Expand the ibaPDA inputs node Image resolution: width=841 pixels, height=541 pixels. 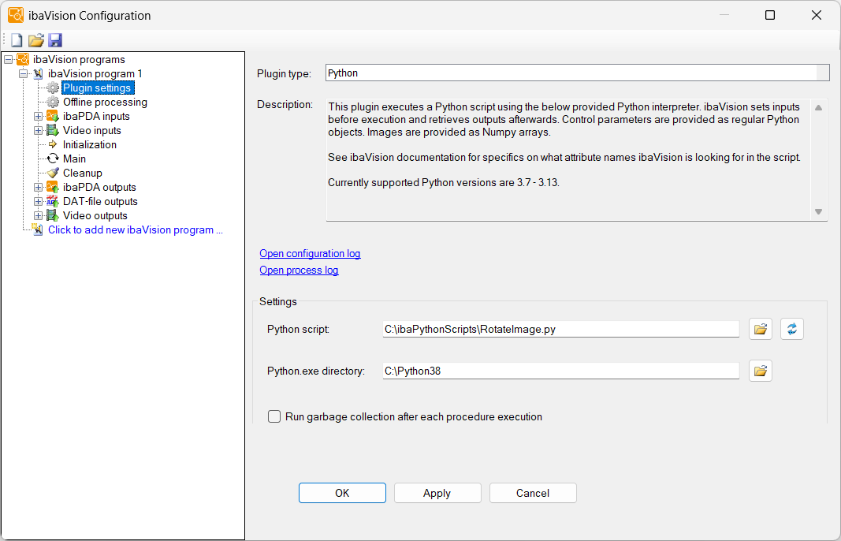tap(38, 116)
